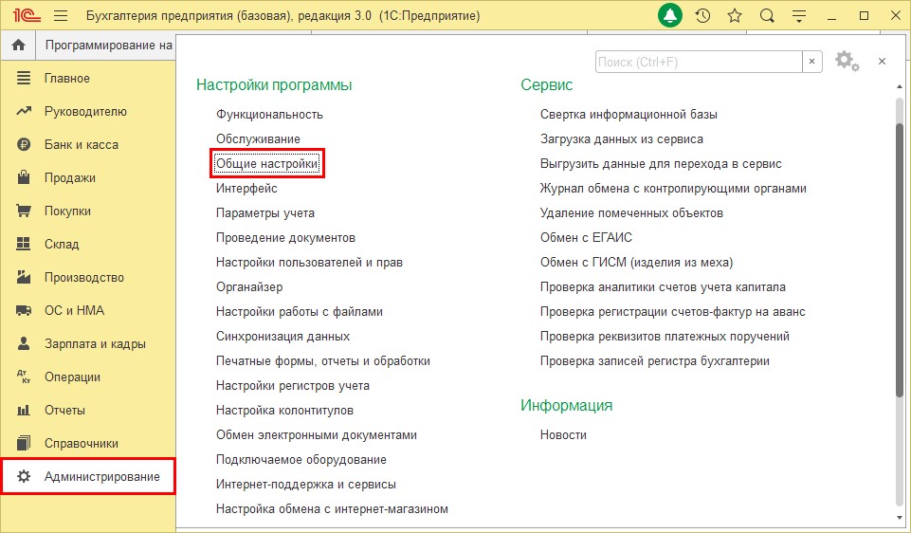Screen dimensions: 911x533
Task: Open Обмен с ЕГАИС
Action: pos(586,237)
